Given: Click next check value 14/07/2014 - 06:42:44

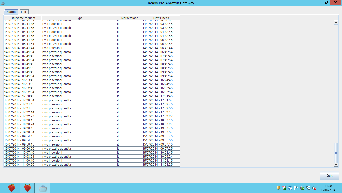Looking at the screenshot, I should coord(161,48).
